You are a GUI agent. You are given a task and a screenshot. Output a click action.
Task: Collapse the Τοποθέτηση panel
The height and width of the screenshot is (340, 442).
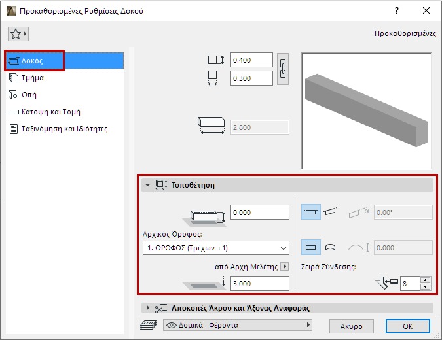(x=147, y=185)
